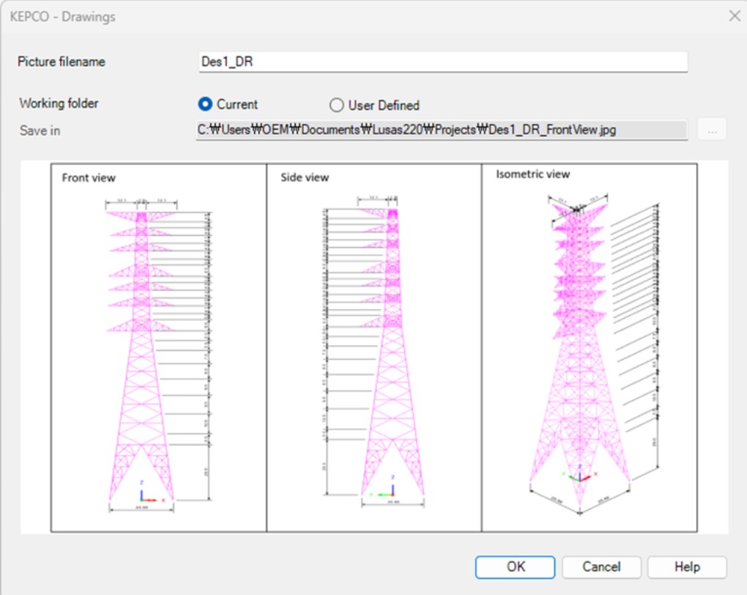The image size is (747, 595).
Task: Click the Save in file path box
Action: point(442,130)
